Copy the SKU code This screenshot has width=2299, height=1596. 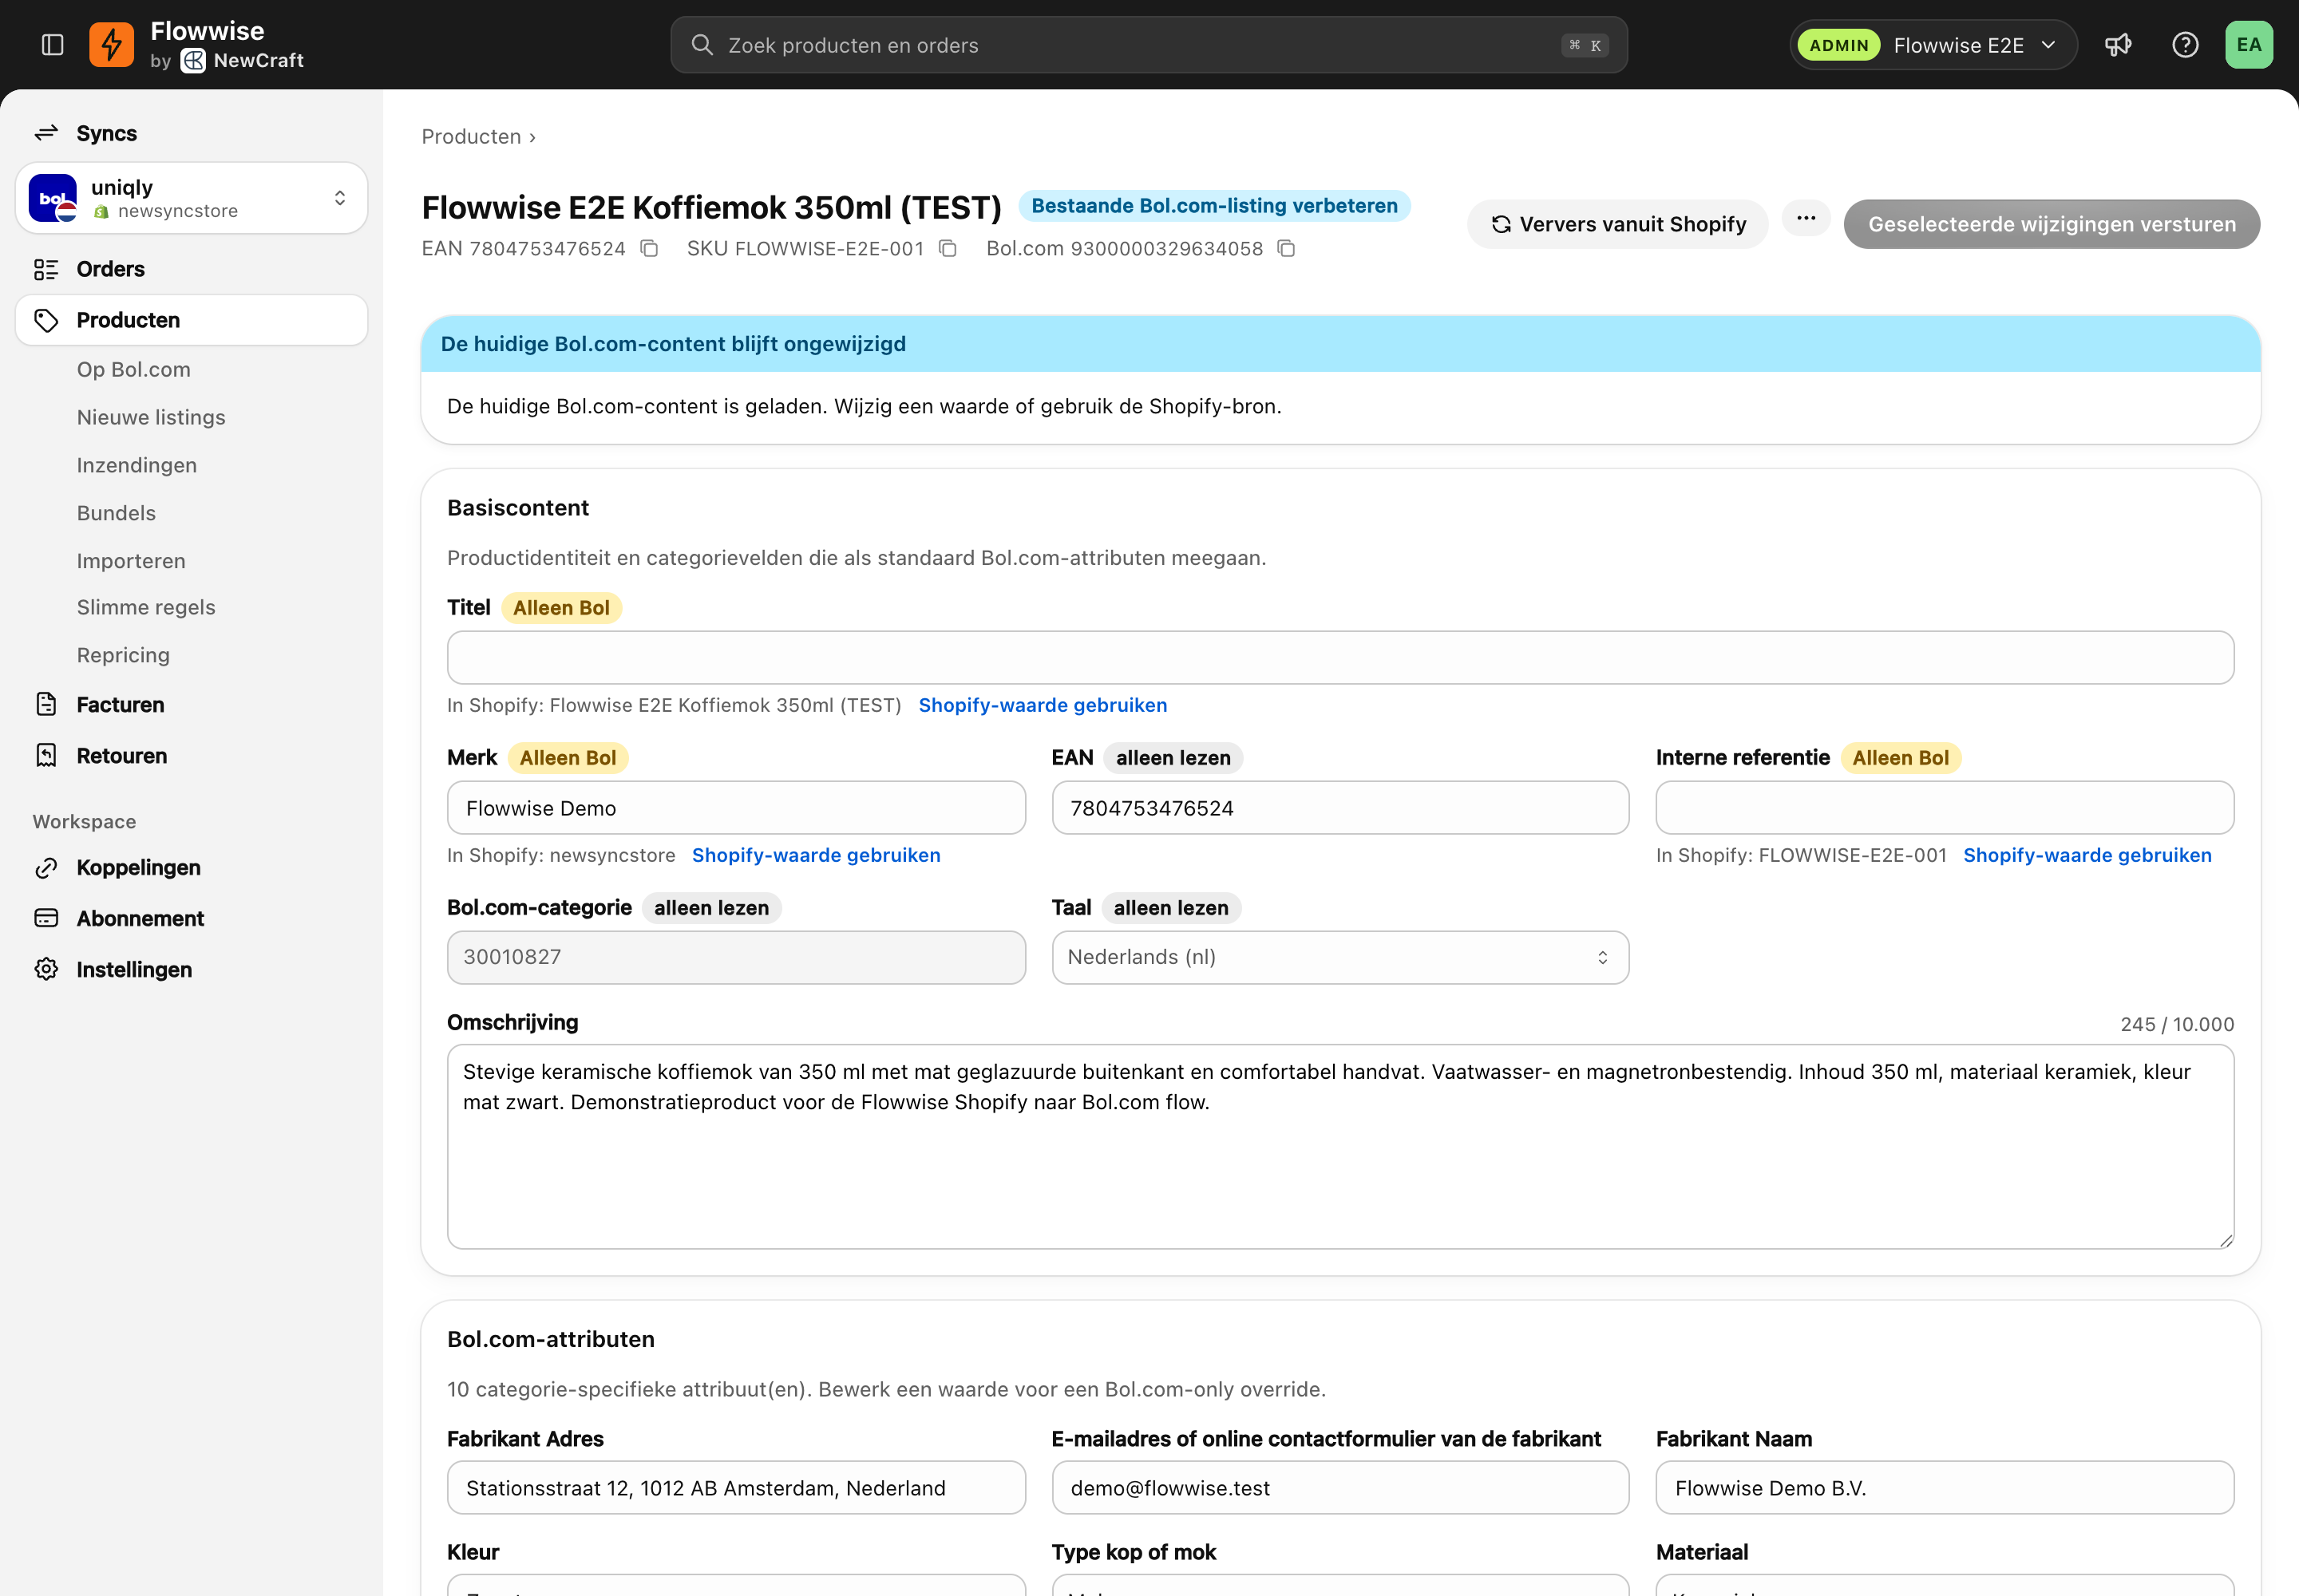tap(948, 248)
